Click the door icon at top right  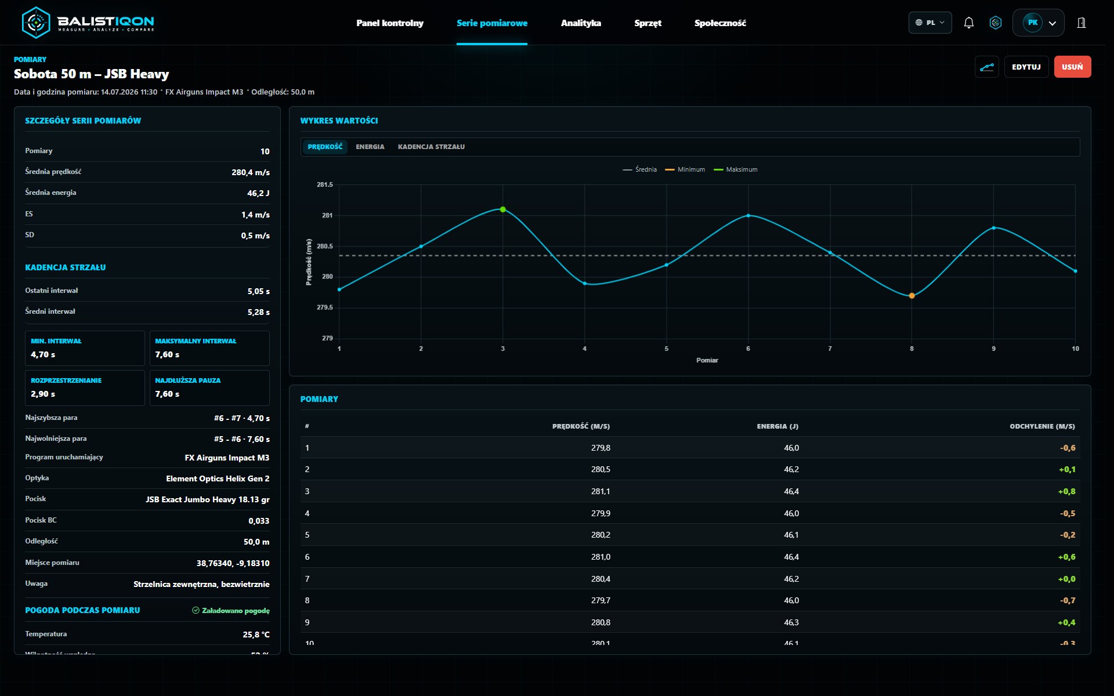[1082, 23]
